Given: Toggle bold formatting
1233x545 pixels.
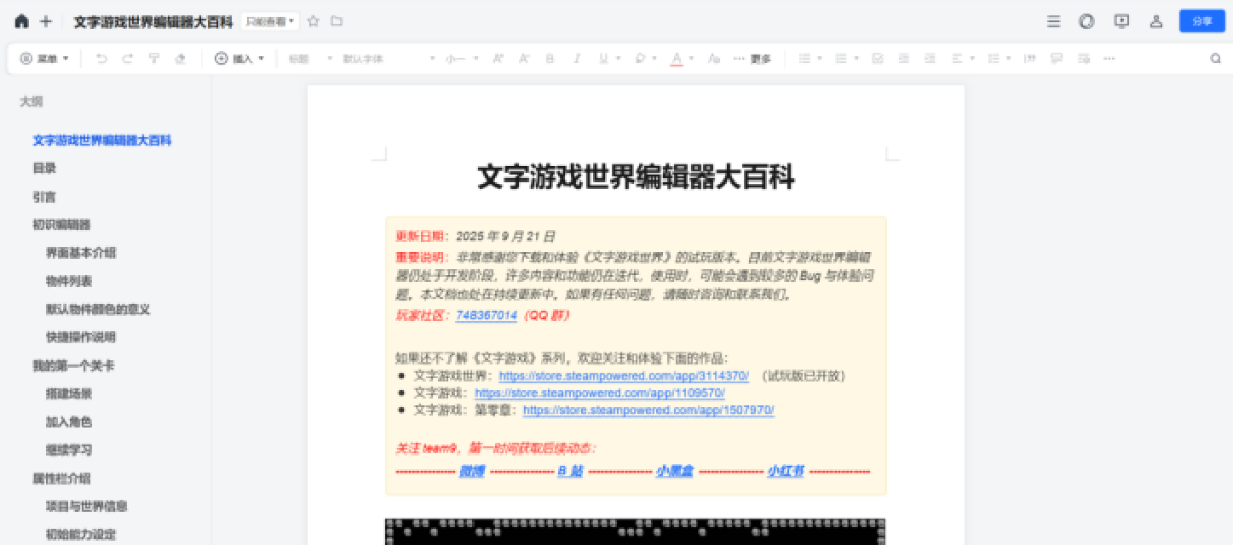Looking at the screenshot, I should pos(550,59).
